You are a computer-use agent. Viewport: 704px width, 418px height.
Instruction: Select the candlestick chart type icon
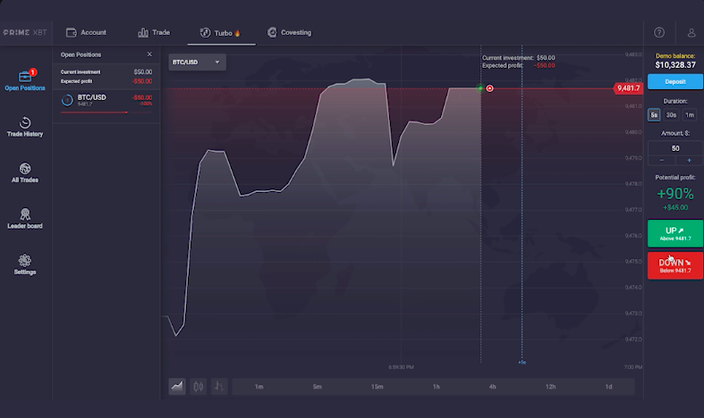pyautogui.click(x=198, y=386)
